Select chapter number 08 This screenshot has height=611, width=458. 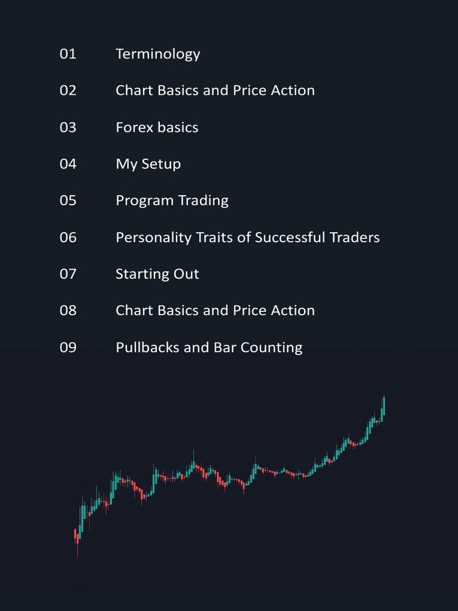68,310
